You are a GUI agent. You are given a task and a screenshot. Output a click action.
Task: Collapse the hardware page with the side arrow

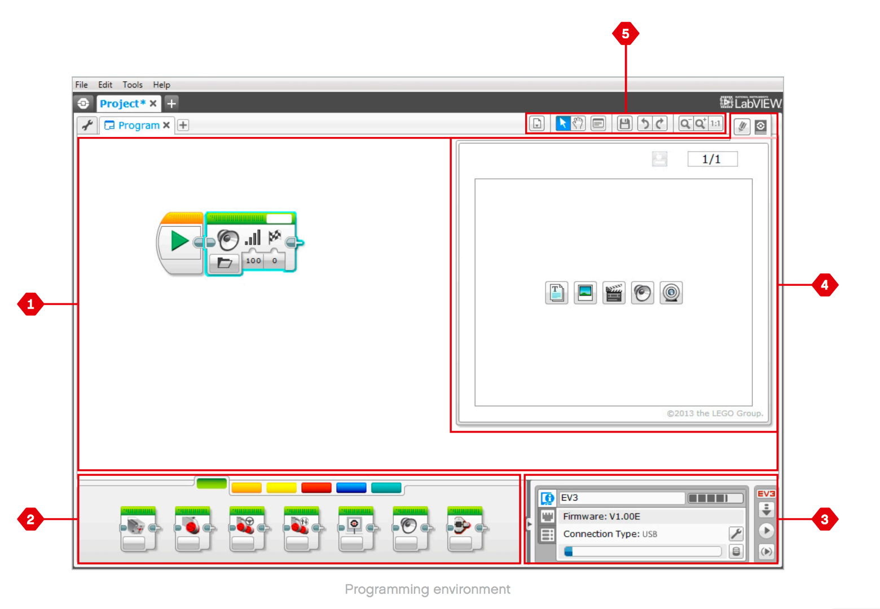pyautogui.click(x=530, y=524)
